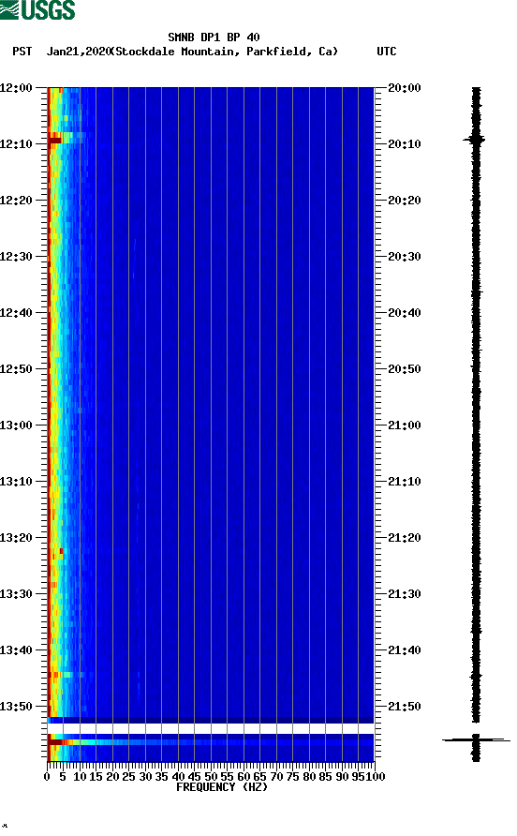The image size is (517, 836).
Task: Click the dark red event at 12:10 in spectrogram
Action: pos(55,141)
